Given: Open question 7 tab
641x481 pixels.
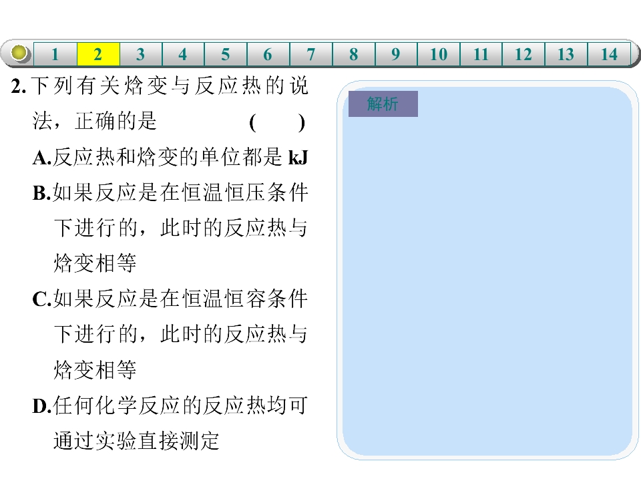Looking at the screenshot, I should tap(311, 54).
